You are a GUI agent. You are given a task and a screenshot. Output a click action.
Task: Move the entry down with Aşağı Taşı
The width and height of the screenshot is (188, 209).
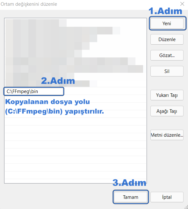click(x=167, y=111)
